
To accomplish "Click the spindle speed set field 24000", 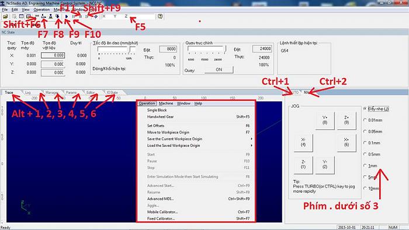I will coord(262,48).
